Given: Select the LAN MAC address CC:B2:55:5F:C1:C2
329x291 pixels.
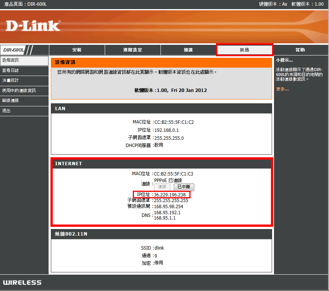Looking at the screenshot, I should [x=174, y=122].
